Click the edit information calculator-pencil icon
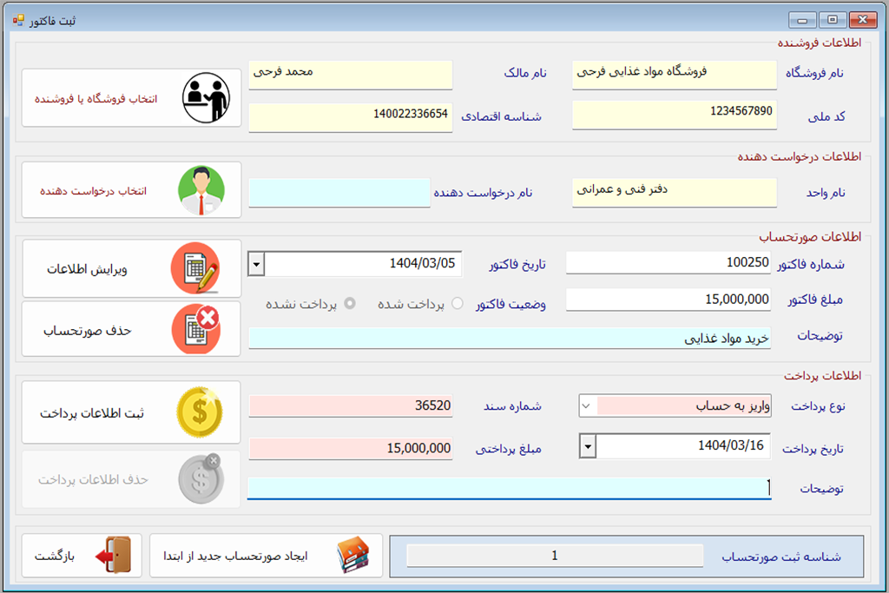889x593 pixels. coord(195,268)
